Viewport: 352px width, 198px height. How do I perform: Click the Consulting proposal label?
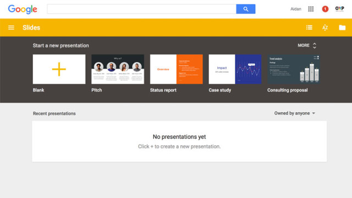[287, 90]
